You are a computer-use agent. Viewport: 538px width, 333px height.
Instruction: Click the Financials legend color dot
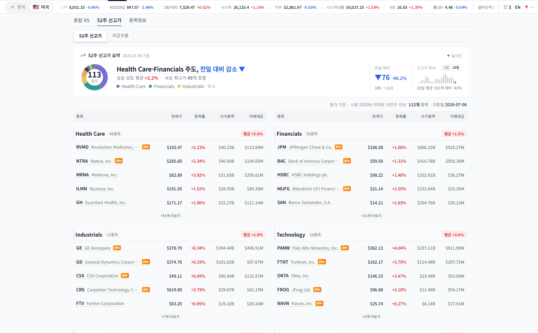click(x=150, y=86)
